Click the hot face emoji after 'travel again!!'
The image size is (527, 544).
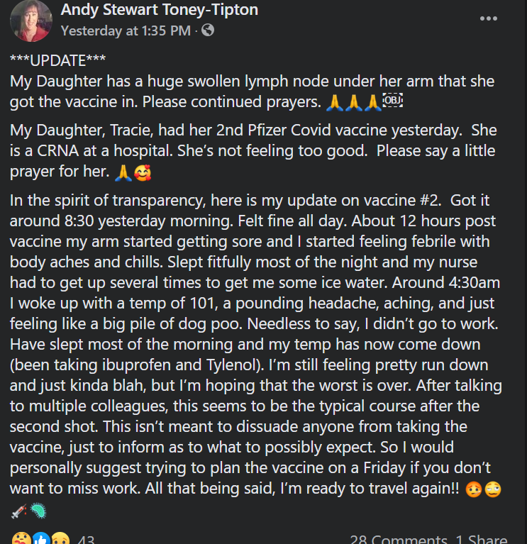(472, 489)
